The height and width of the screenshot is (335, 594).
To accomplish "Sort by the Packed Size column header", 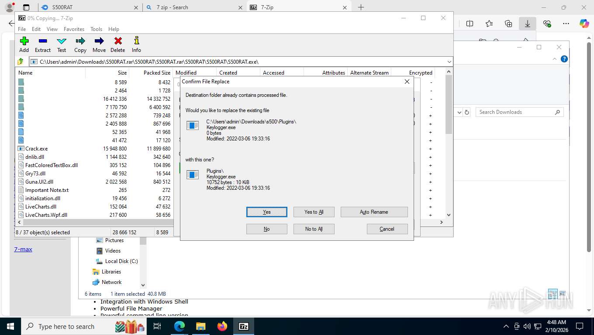I will [151, 73].
